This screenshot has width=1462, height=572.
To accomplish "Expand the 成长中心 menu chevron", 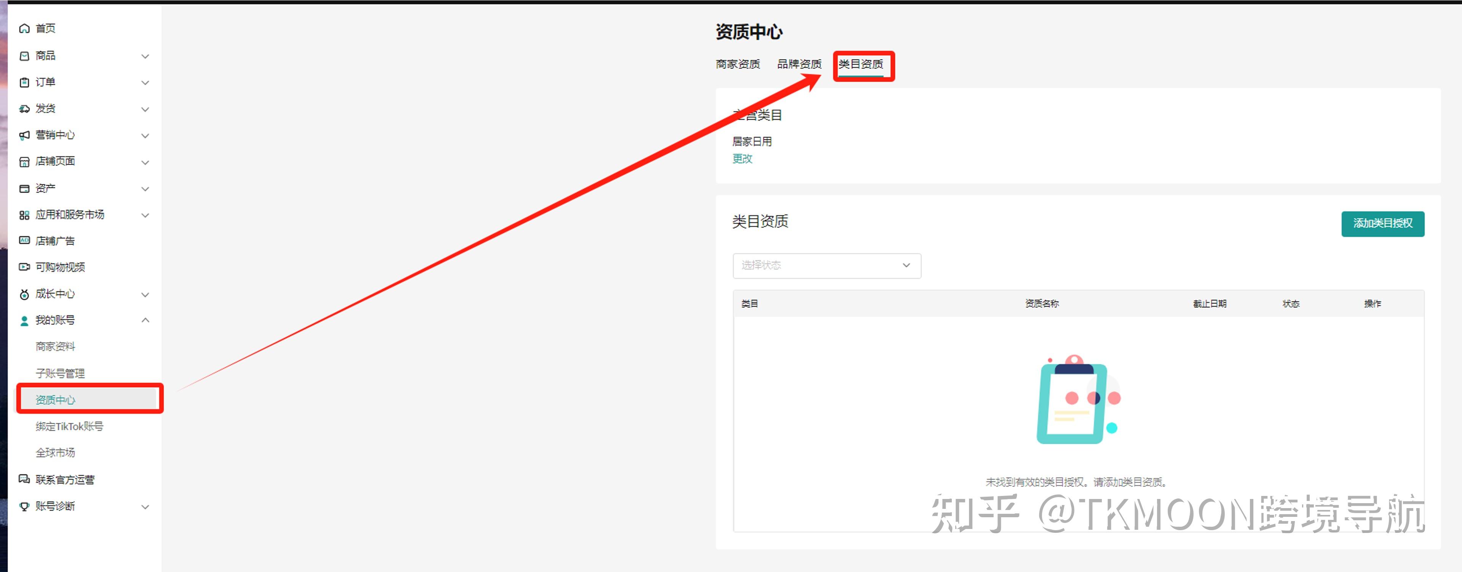I will 145,294.
